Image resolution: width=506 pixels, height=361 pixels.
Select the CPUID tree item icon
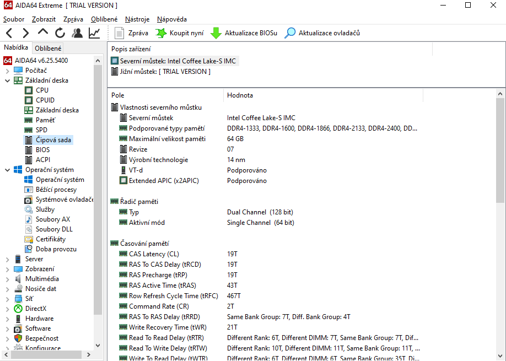[x=29, y=100]
